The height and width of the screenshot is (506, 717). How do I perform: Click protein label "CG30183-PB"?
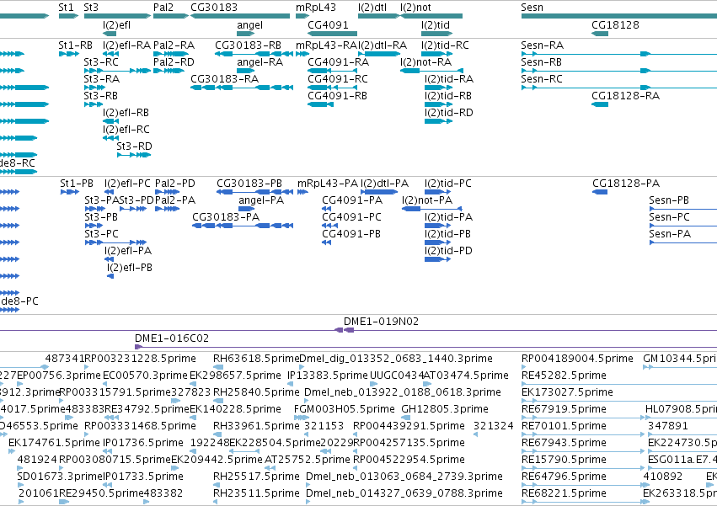[x=249, y=184]
